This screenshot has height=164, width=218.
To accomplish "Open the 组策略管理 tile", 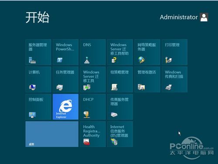I will (x=120, y=79).
